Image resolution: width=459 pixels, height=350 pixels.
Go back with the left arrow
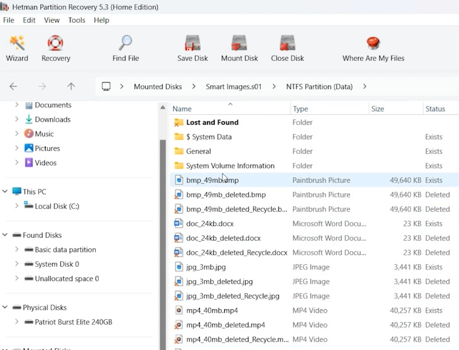[13, 86]
